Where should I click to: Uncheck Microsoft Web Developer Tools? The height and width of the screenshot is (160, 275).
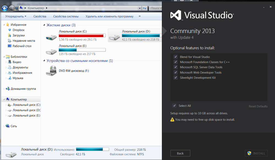(175, 72)
